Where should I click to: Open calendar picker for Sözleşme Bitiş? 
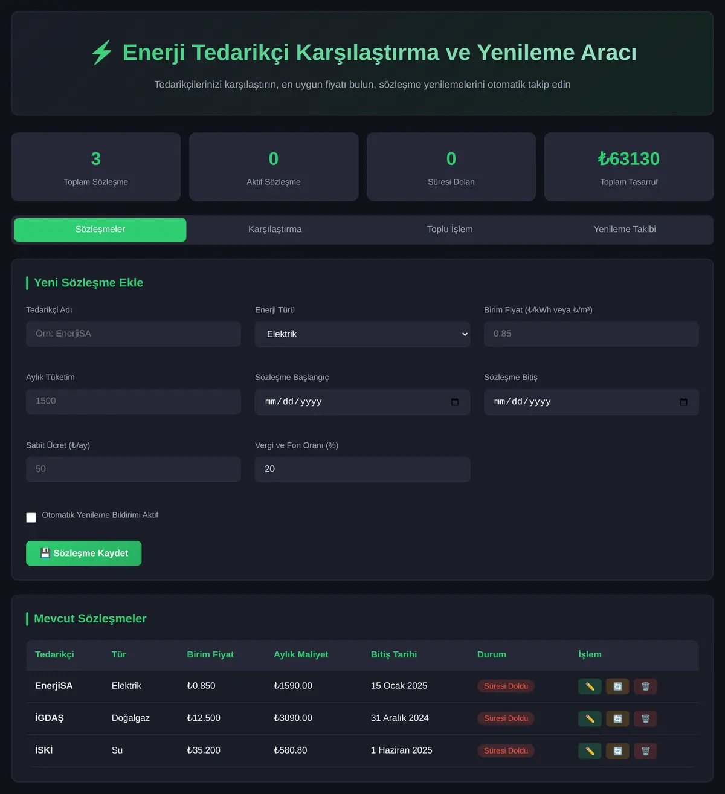683,402
